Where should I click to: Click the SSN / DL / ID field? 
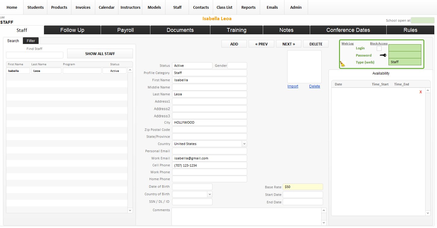coord(192,202)
